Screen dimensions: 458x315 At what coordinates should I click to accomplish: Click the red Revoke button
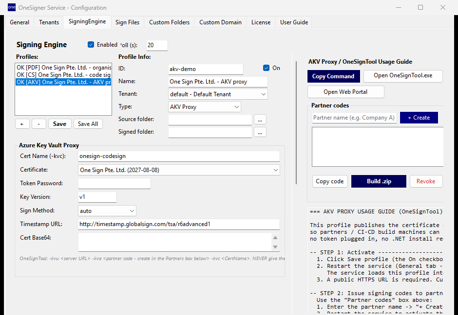426,181
